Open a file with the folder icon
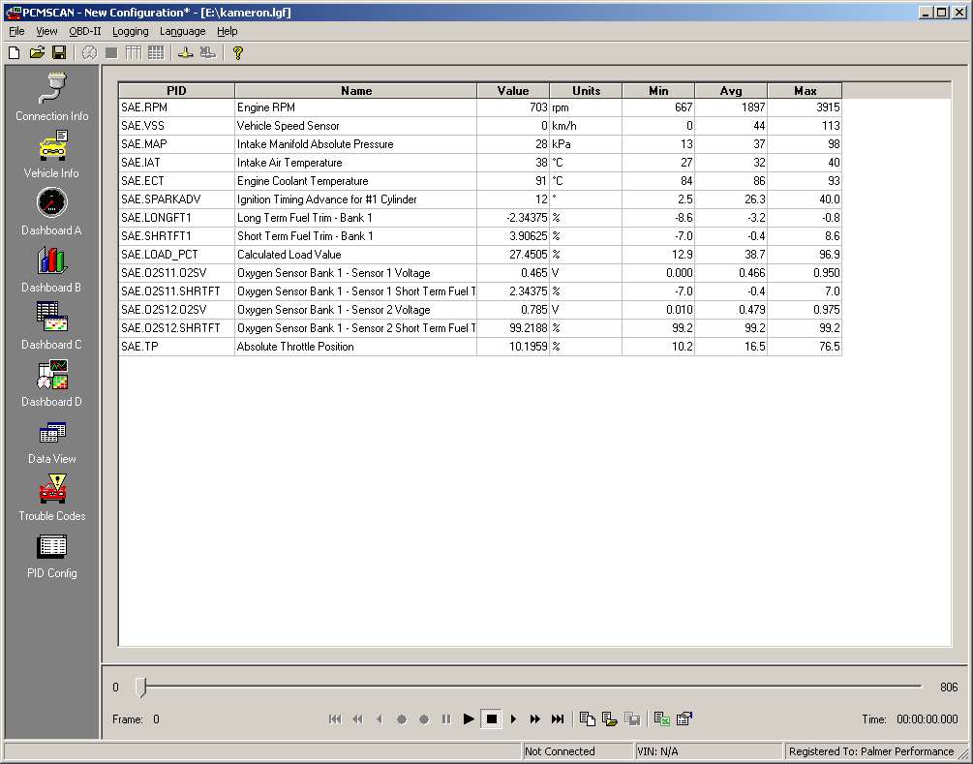Viewport: 973px width, 764px height. [x=37, y=52]
